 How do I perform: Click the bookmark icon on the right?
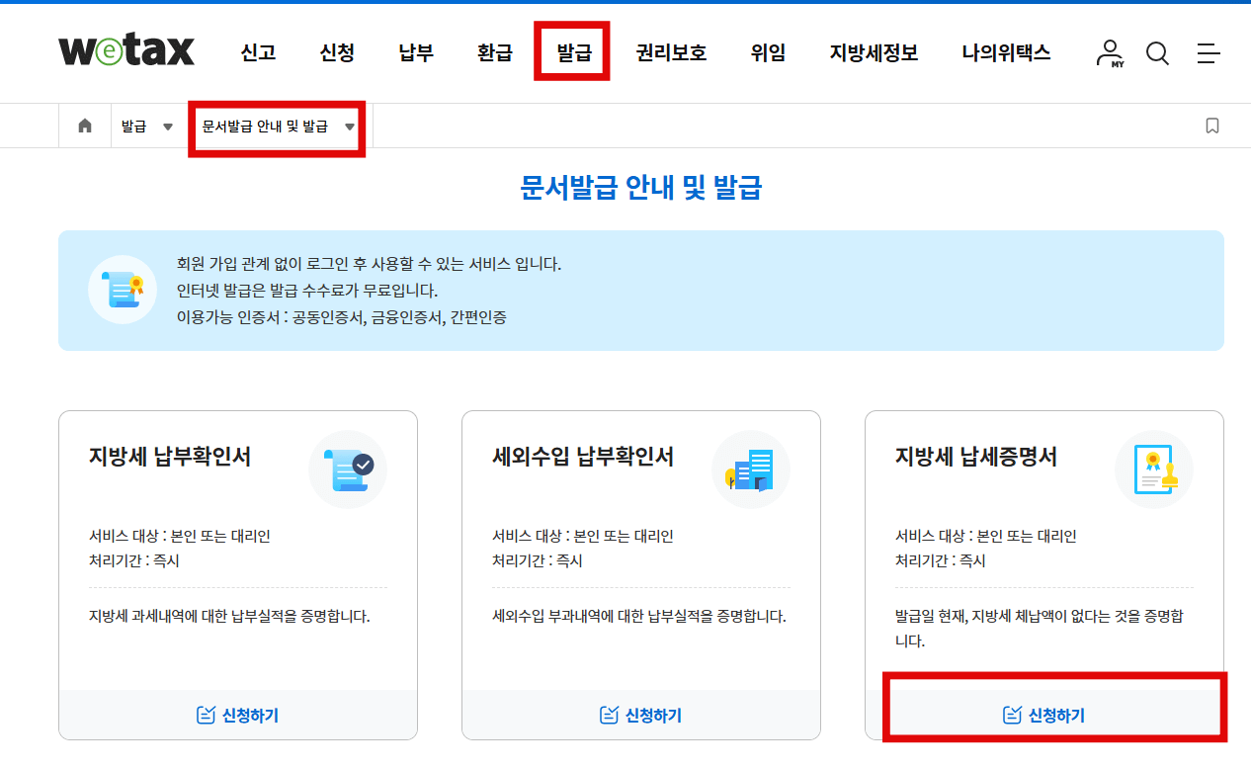1214,126
